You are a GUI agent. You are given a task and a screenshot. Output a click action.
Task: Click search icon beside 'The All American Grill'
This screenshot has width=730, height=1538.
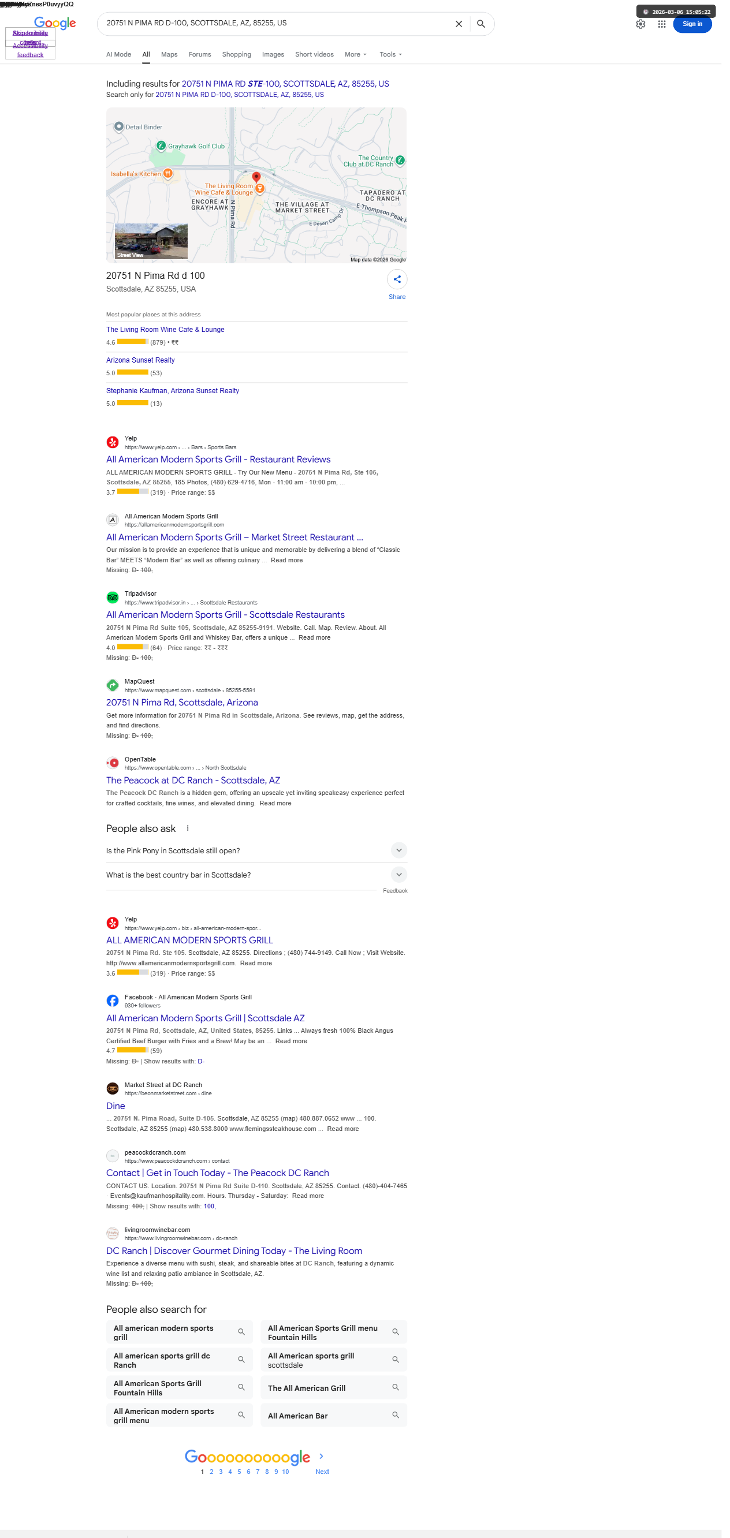[x=400, y=1402]
